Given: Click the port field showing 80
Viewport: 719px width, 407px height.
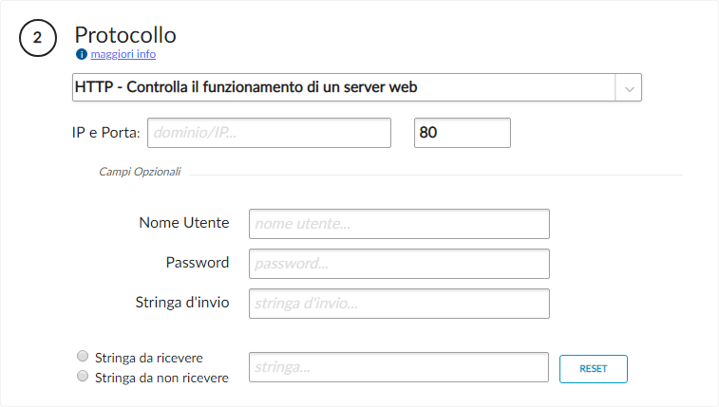Looking at the screenshot, I should pyautogui.click(x=463, y=133).
